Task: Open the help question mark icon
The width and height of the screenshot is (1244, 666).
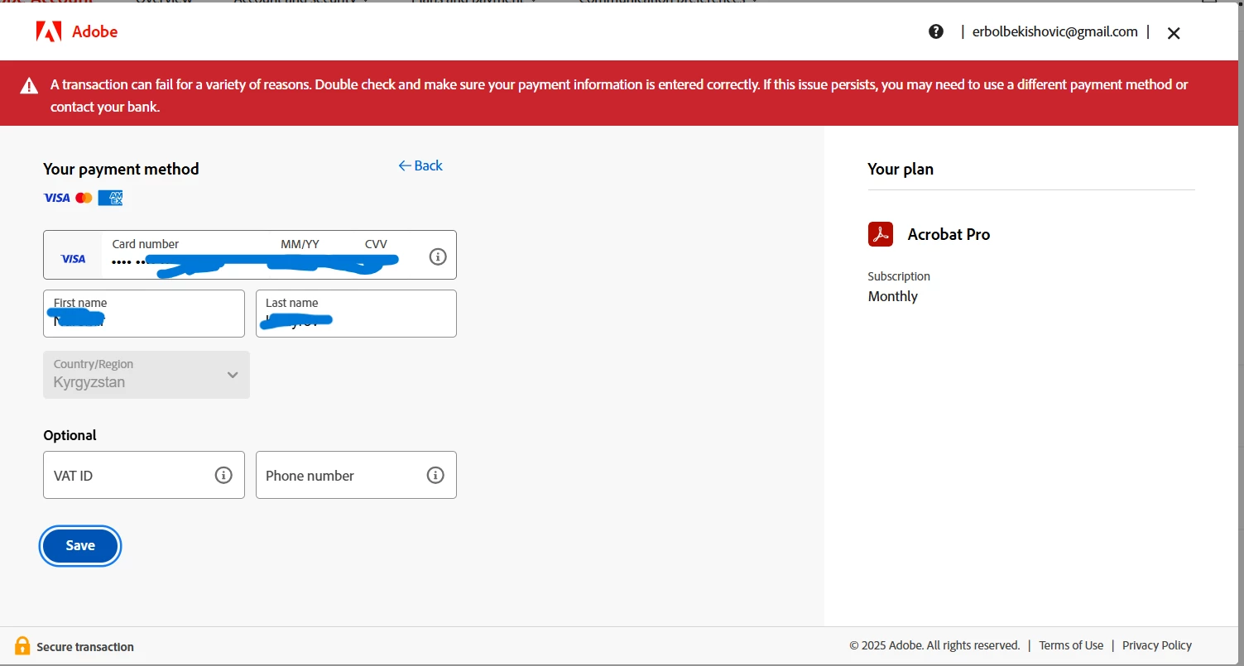Action: click(936, 31)
